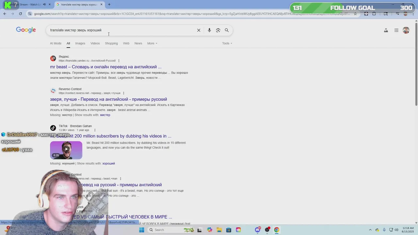
Task: Open the Google apps grid
Action: point(396,30)
